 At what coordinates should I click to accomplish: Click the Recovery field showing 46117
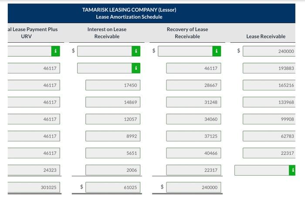(x=193, y=68)
